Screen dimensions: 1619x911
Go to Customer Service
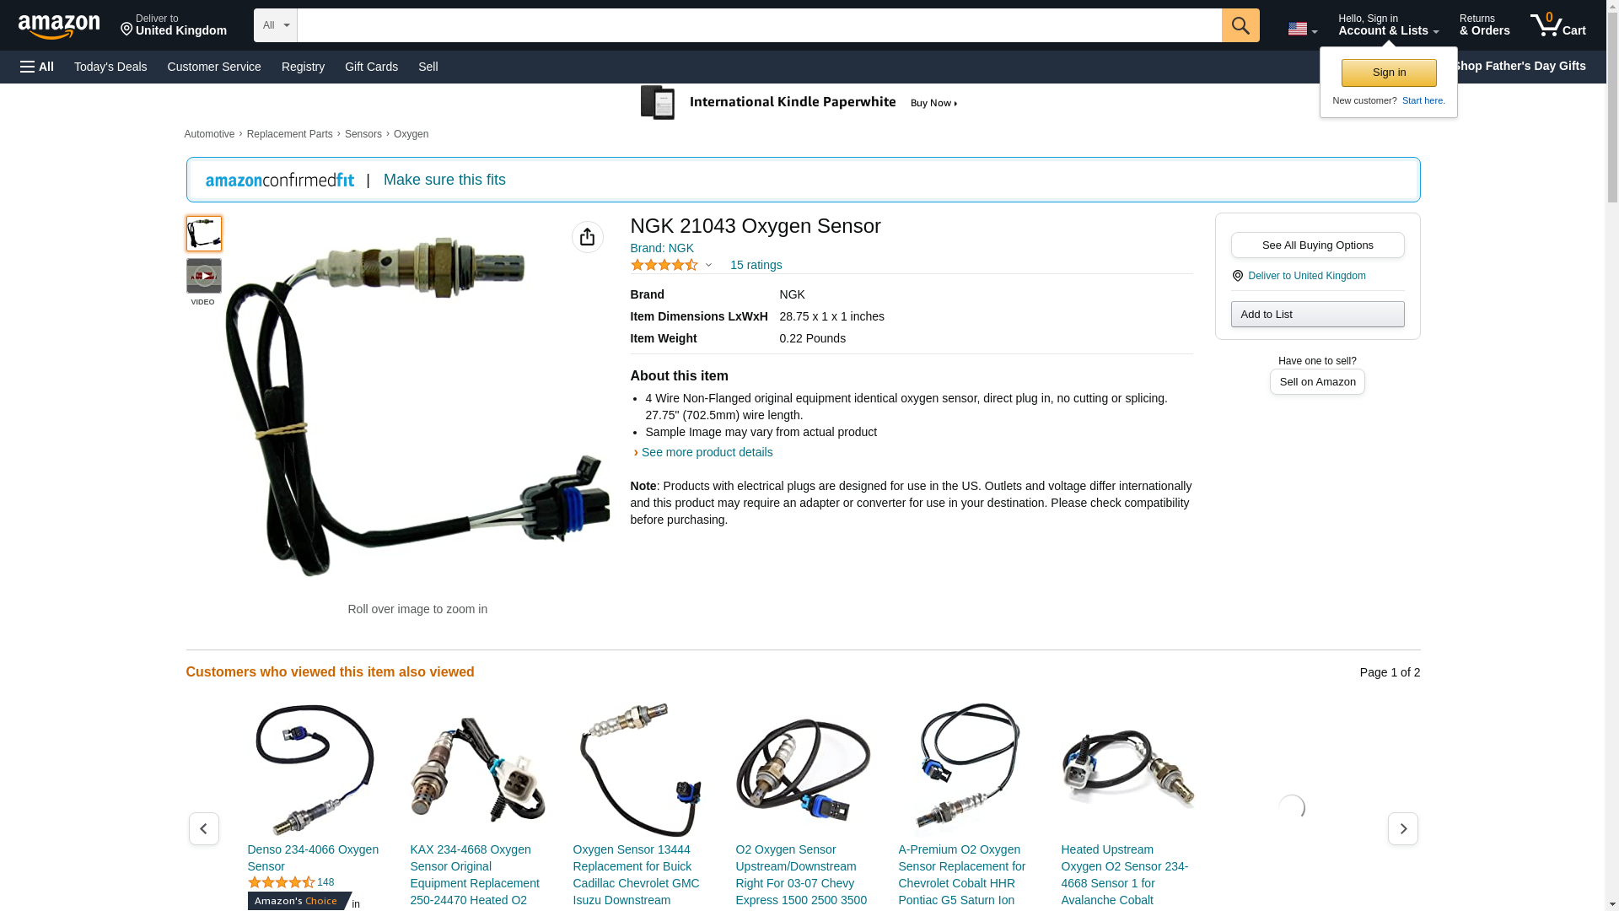pos(214,67)
